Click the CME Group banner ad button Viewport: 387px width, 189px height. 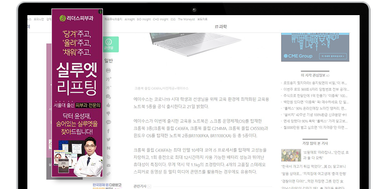(x=333, y=56)
